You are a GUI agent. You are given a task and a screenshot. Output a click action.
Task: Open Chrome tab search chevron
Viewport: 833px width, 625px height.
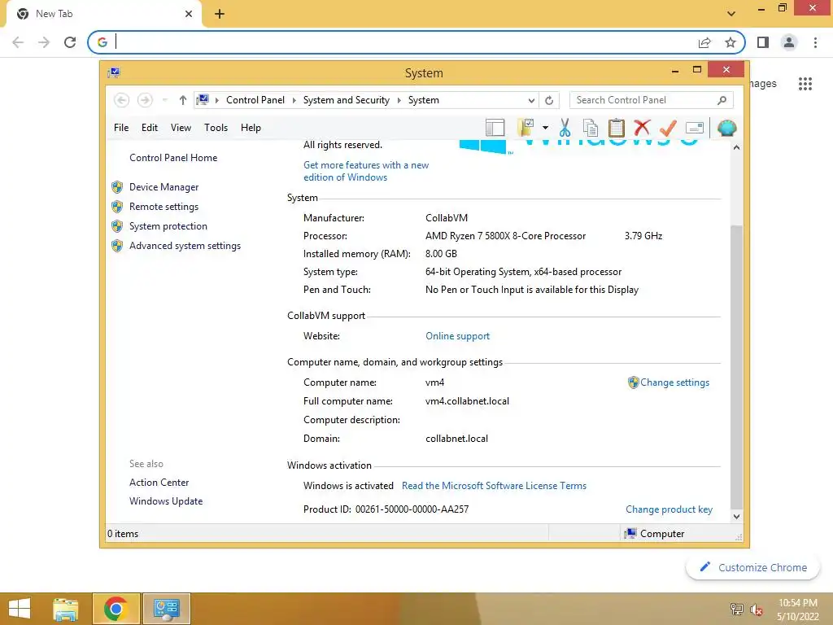point(731,14)
